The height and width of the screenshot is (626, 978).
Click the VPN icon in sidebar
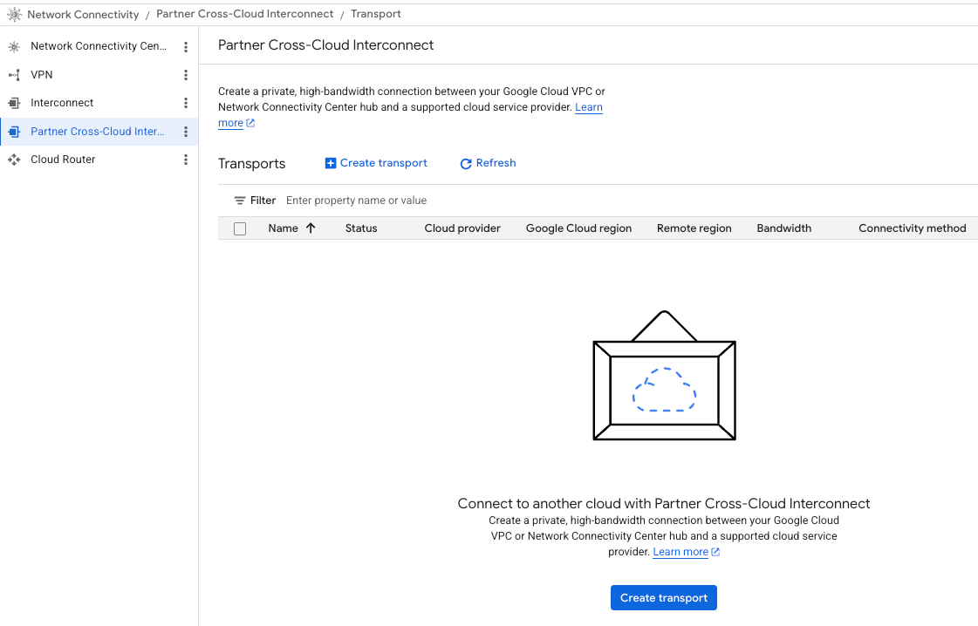[x=14, y=75]
